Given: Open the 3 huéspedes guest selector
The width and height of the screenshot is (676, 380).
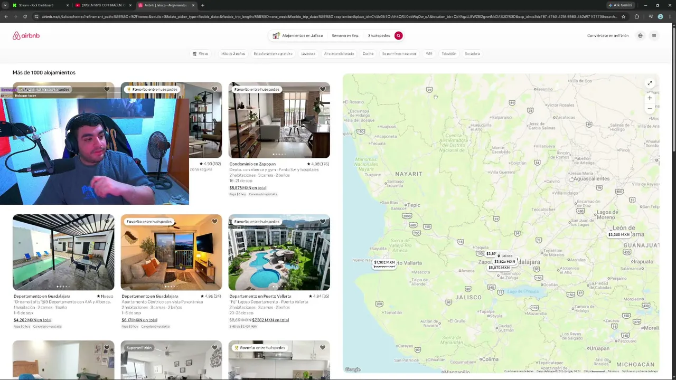Looking at the screenshot, I should 379,35.
